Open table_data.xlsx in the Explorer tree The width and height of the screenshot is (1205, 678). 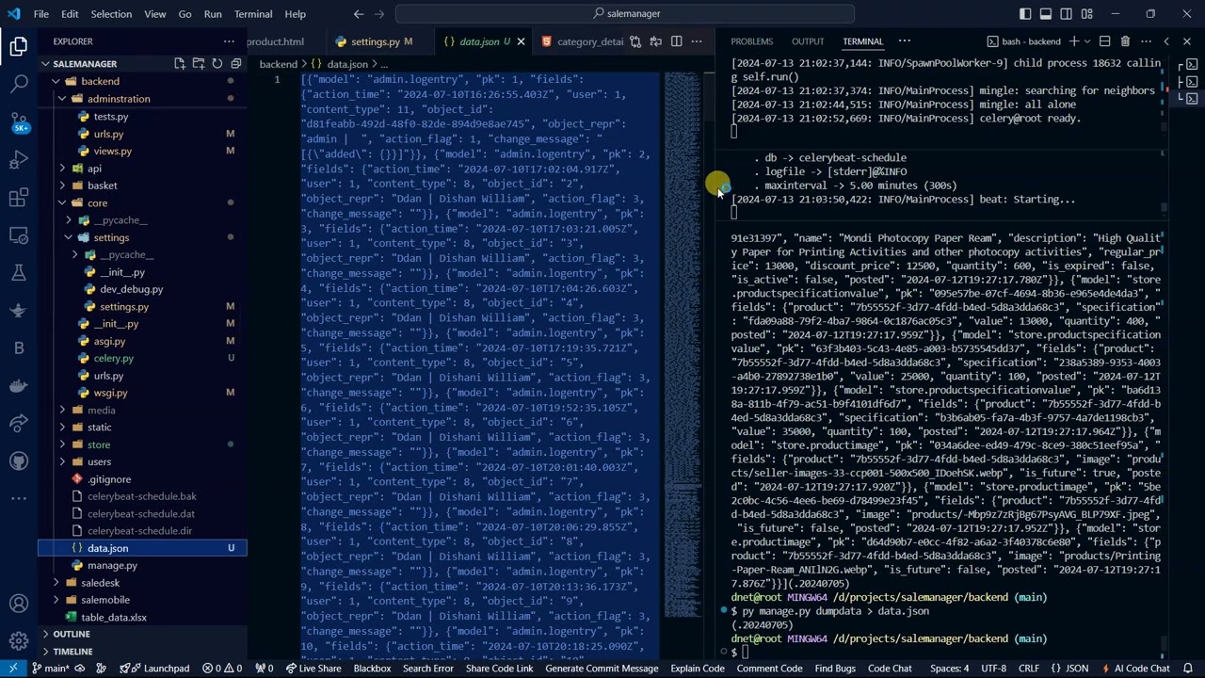coord(114,617)
